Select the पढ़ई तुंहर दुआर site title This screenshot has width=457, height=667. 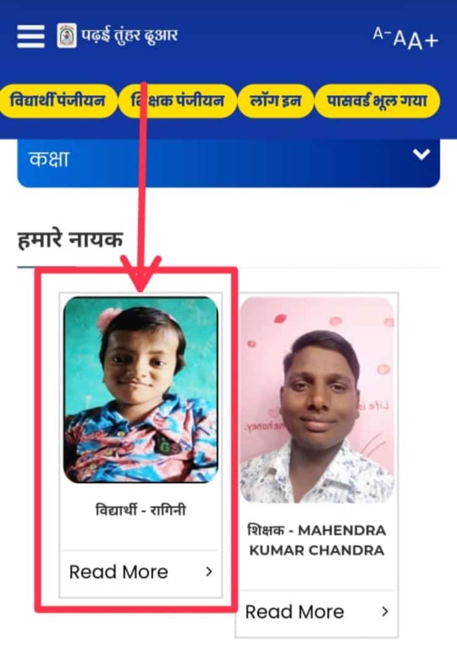[x=130, y=35]
